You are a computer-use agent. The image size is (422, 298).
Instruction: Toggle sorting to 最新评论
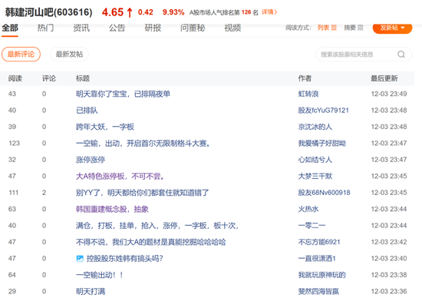(21, 55)
